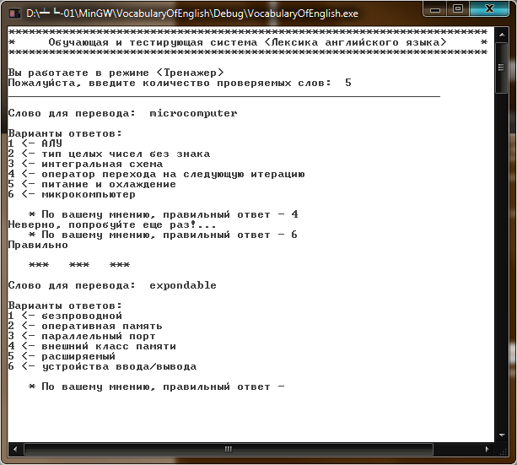517x465 pixels.
Task: Click the word 'microcomputer' to translate
Action: pyautogui.click(x=193, y=113)
